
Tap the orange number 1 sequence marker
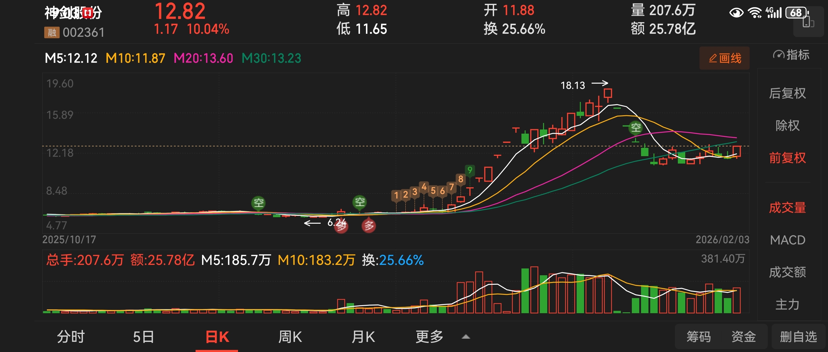pos(396,196)
